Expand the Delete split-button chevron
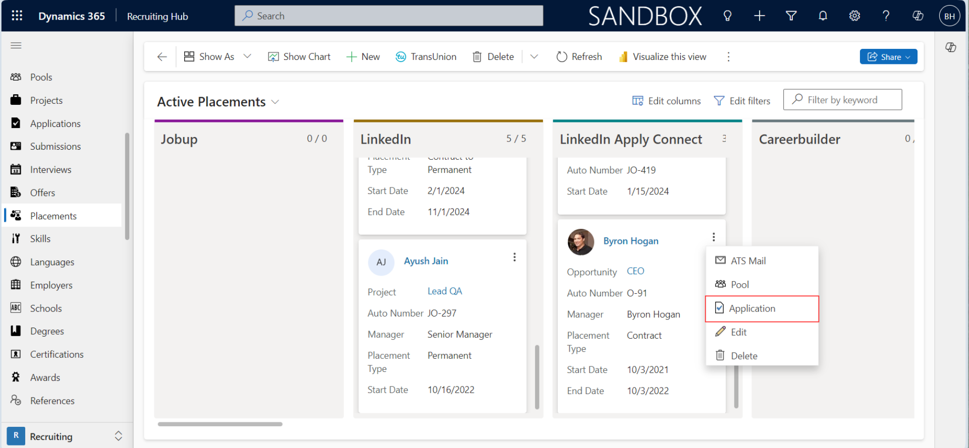This screenshot has width=969, height=448. pos(534,57)
